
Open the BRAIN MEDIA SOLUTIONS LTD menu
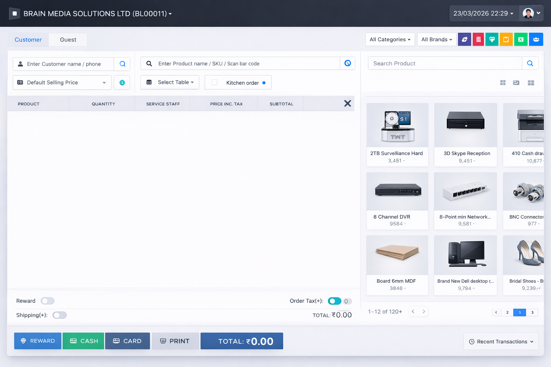97,13
